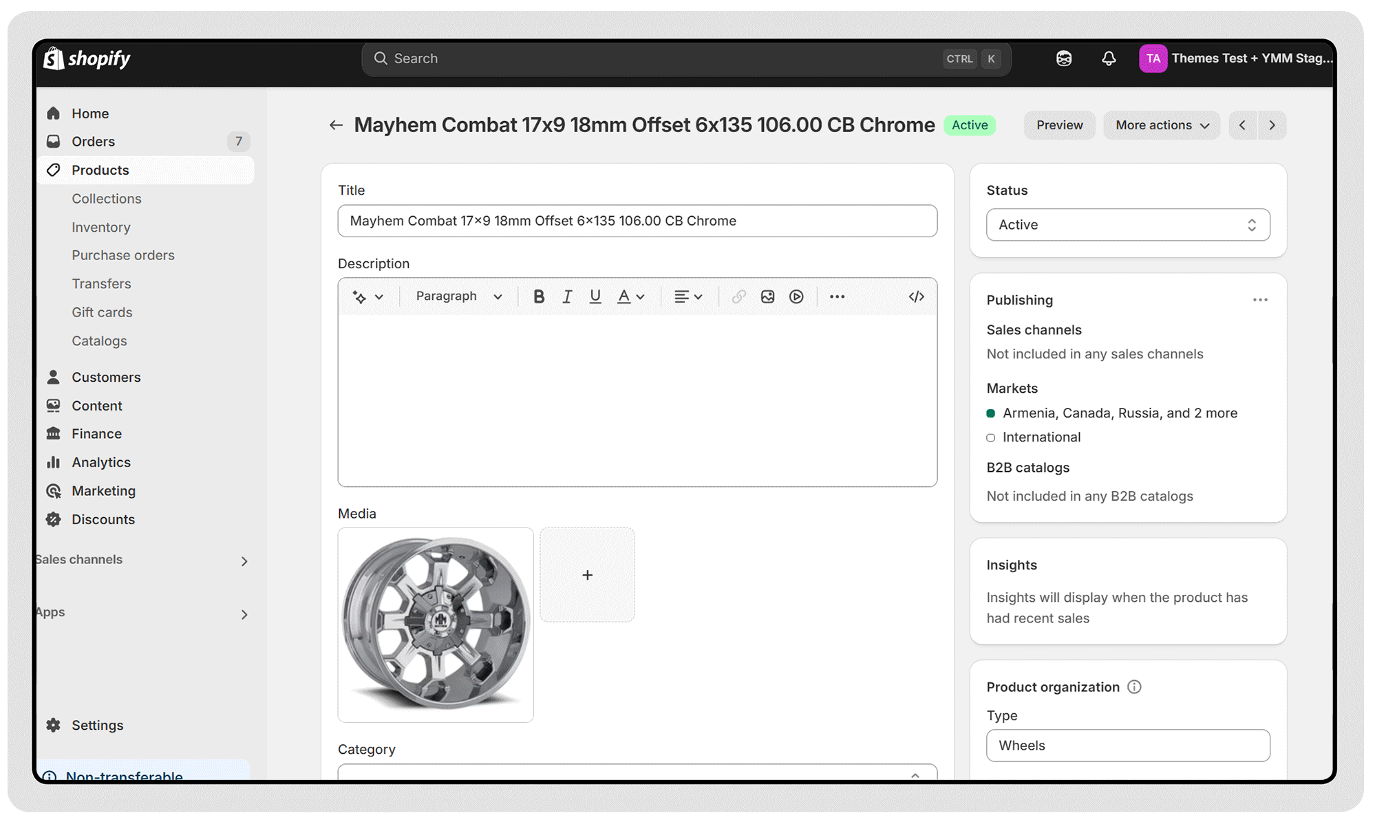Viewport: 1375px width, 826px height.
Task: Open the notifications bell
Action: (x=1109, y=58)
